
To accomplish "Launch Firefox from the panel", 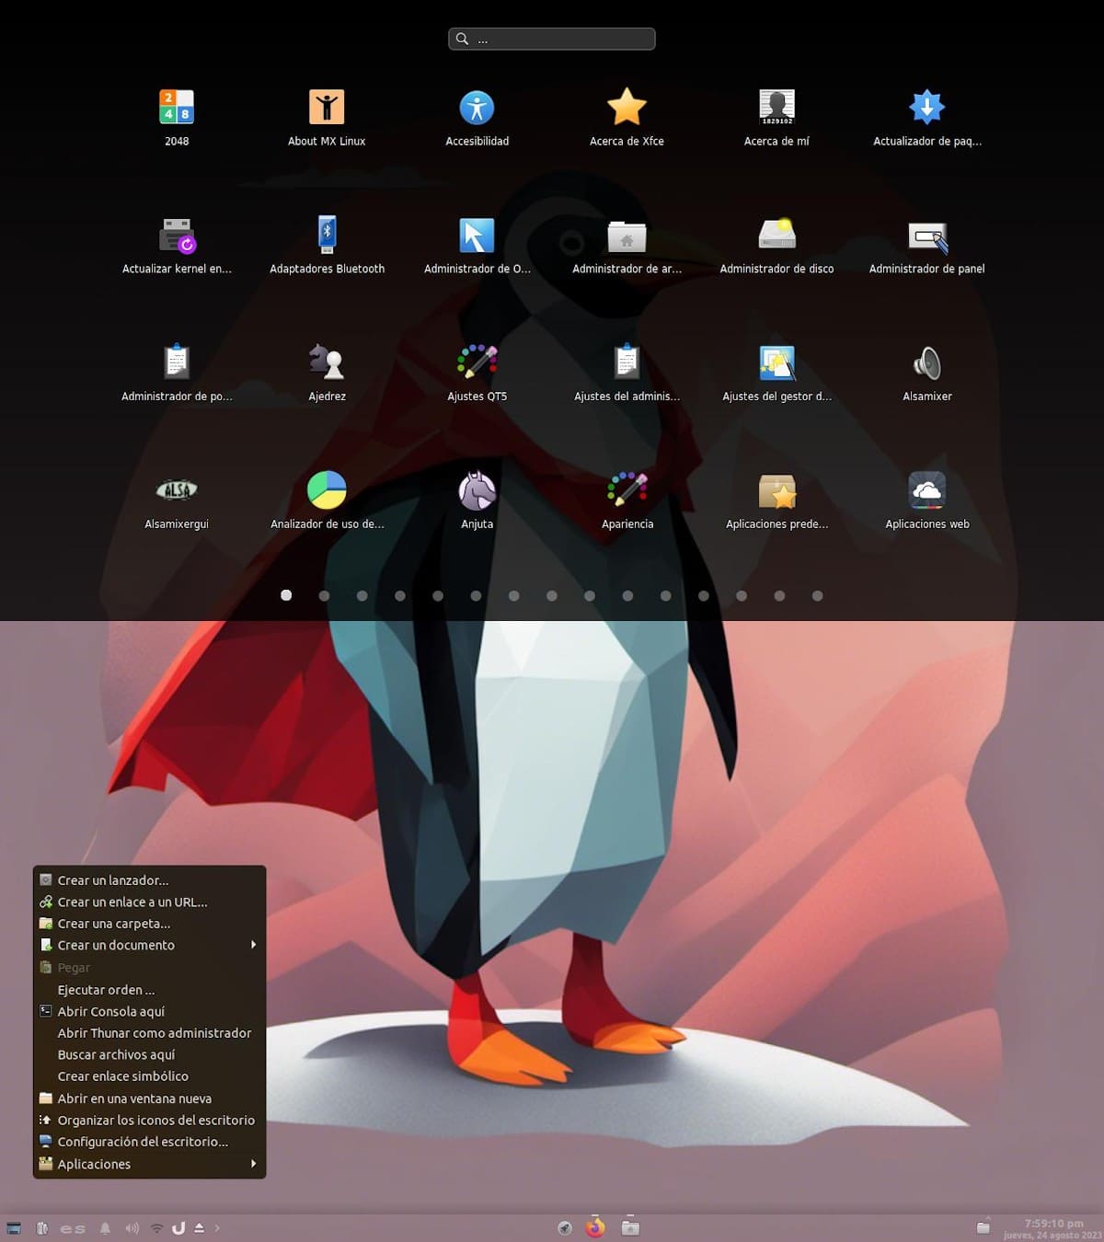I will (x=595, y=1227).
